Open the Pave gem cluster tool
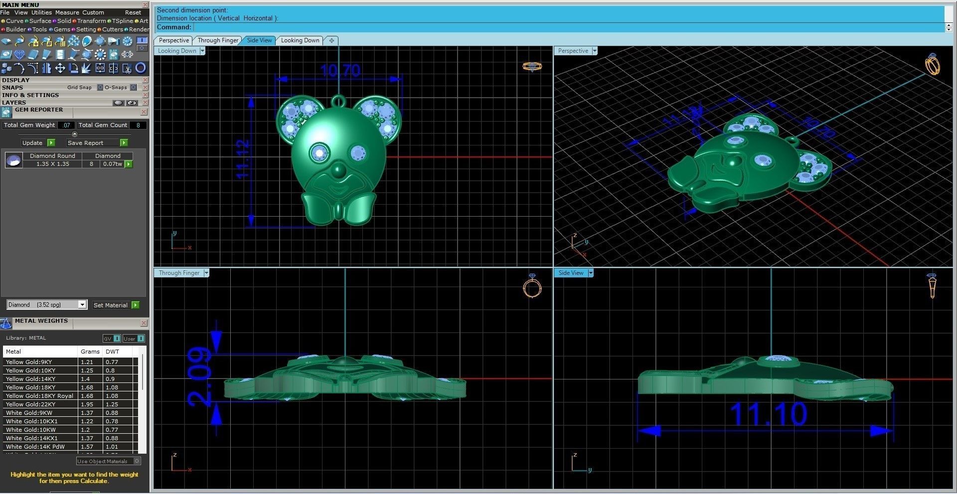Image resolution: width=957 pixels, height=494 pixels. pos(74,41)
